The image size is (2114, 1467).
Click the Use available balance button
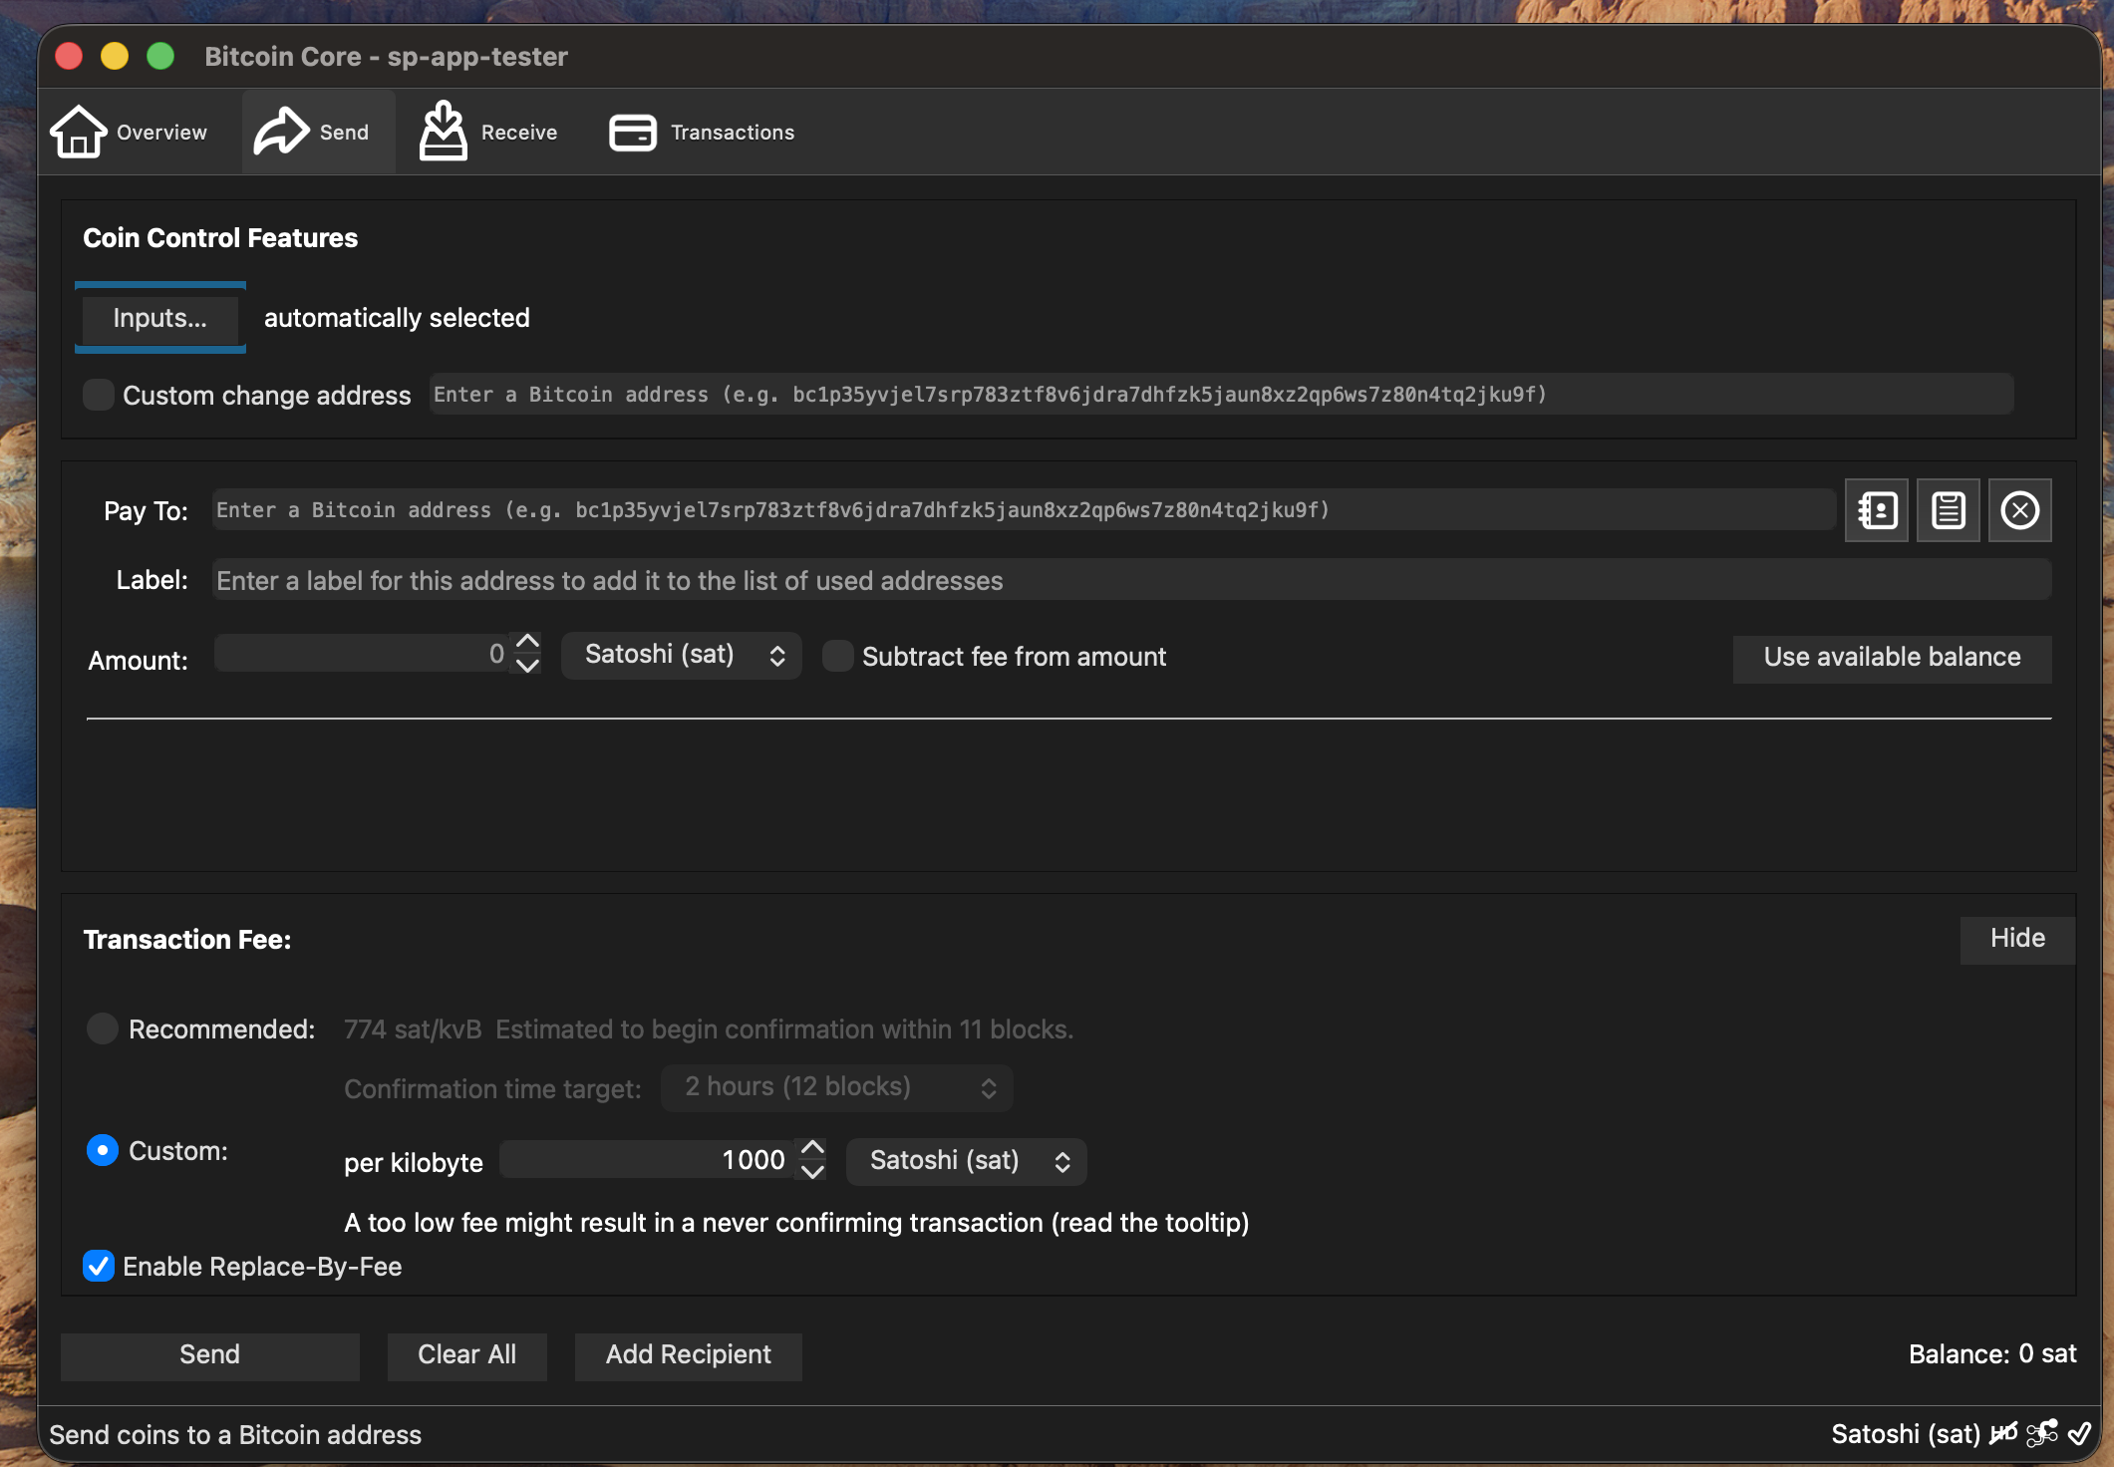click(1892, 658)
